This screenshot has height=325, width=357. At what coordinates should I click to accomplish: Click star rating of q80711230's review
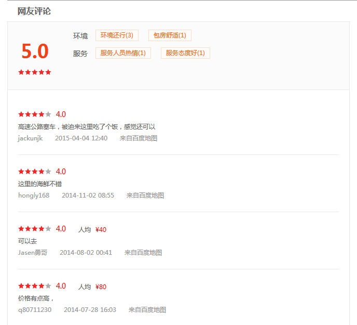[35, 286]
